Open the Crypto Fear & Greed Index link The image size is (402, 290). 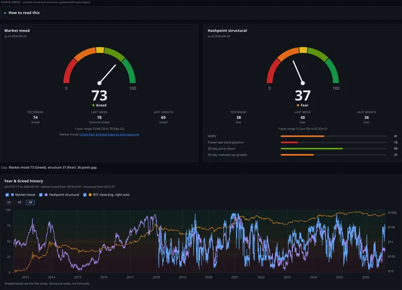109,134
